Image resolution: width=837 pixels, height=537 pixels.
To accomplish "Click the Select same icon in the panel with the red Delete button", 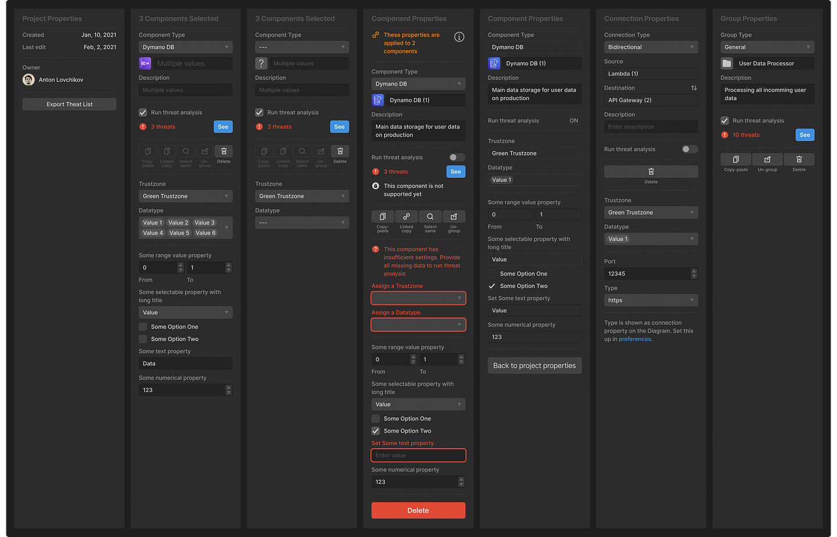I will (x=430, y=216).
